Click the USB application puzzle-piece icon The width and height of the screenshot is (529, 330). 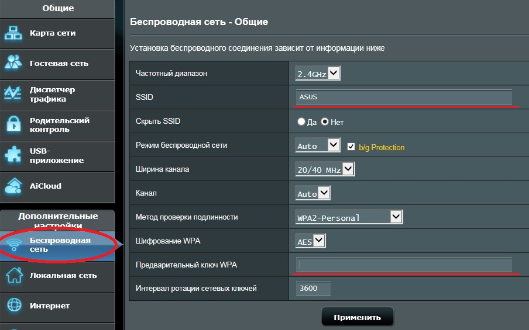click(x=13, y=155)
